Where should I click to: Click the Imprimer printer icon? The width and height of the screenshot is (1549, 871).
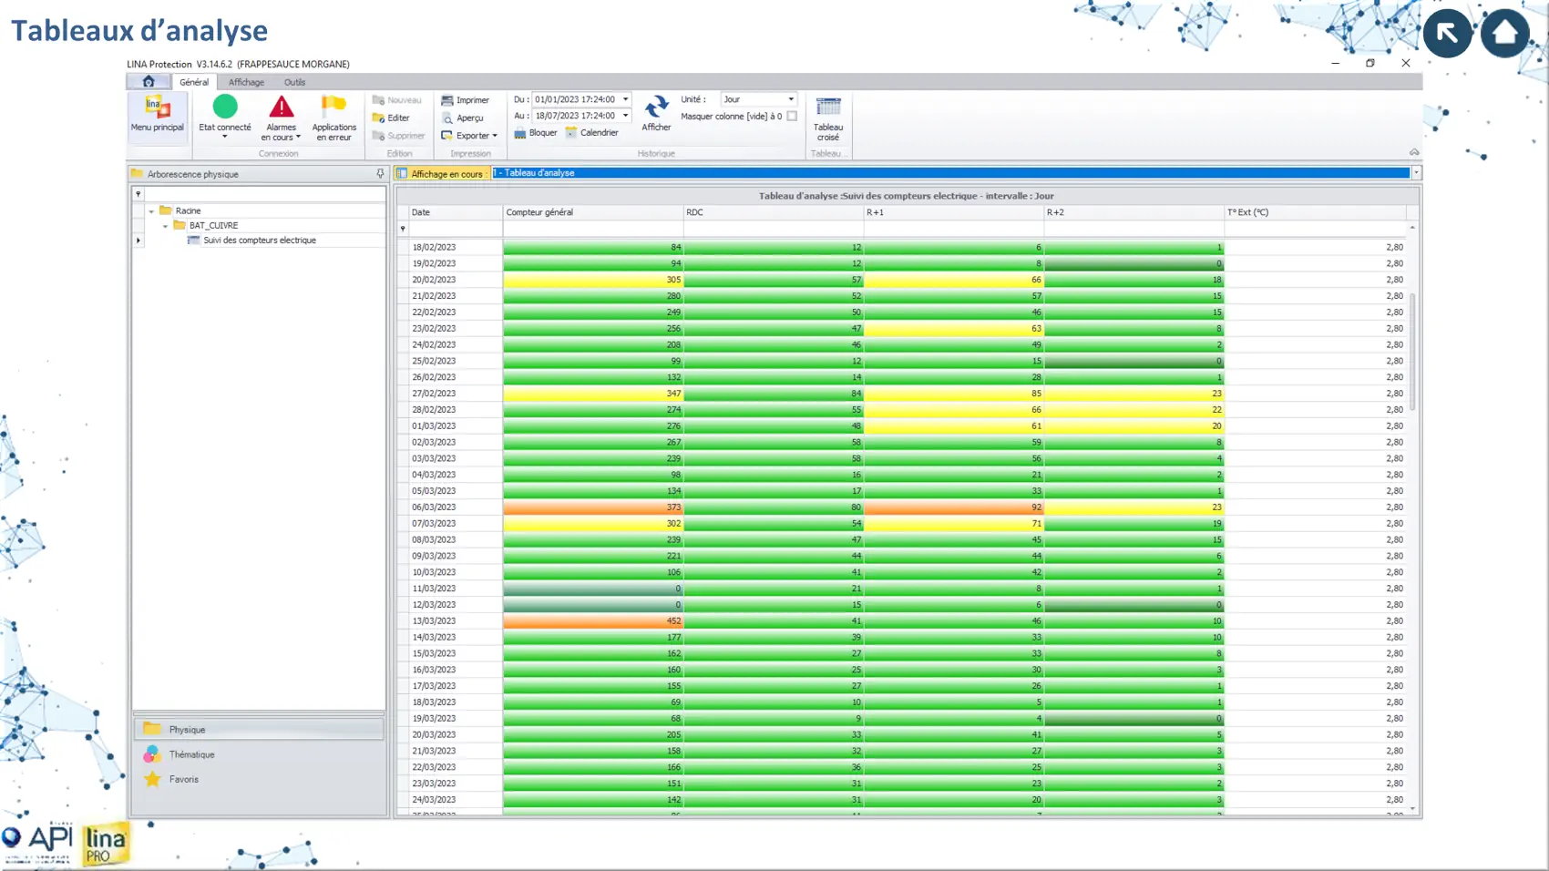pyautogui.click(x=447, y=100)
